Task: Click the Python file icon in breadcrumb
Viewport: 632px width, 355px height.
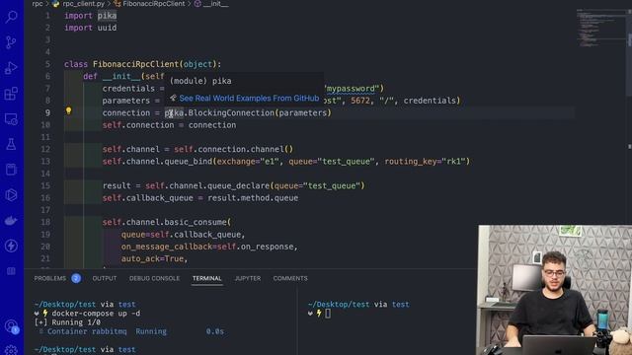Action: point(55,4)
